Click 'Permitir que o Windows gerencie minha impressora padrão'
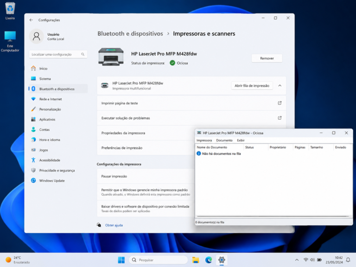 [x=146, y=192]
